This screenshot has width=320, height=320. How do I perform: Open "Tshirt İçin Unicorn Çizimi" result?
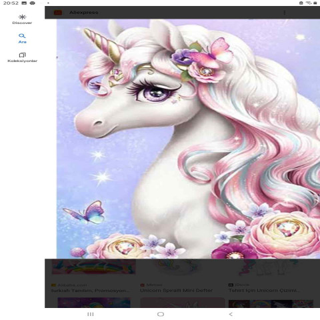click(264, 291)
